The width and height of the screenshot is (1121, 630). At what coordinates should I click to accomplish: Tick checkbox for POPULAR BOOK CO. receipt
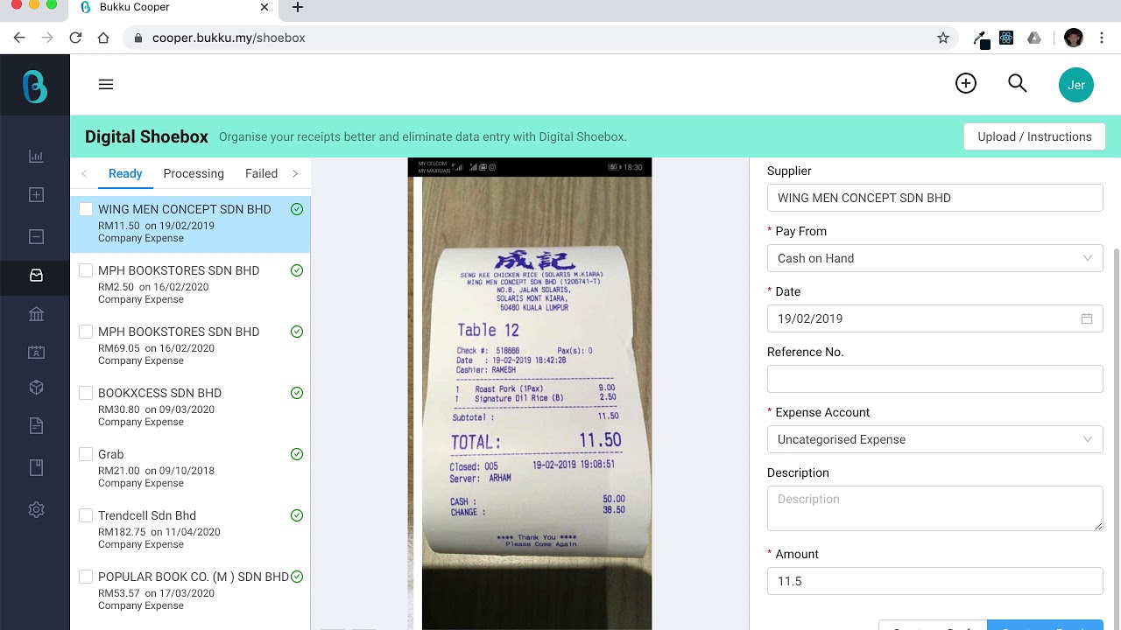click(86, 577)
